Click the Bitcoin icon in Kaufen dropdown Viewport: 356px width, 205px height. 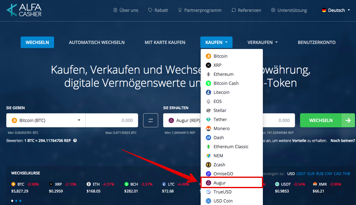coord(208,56)
